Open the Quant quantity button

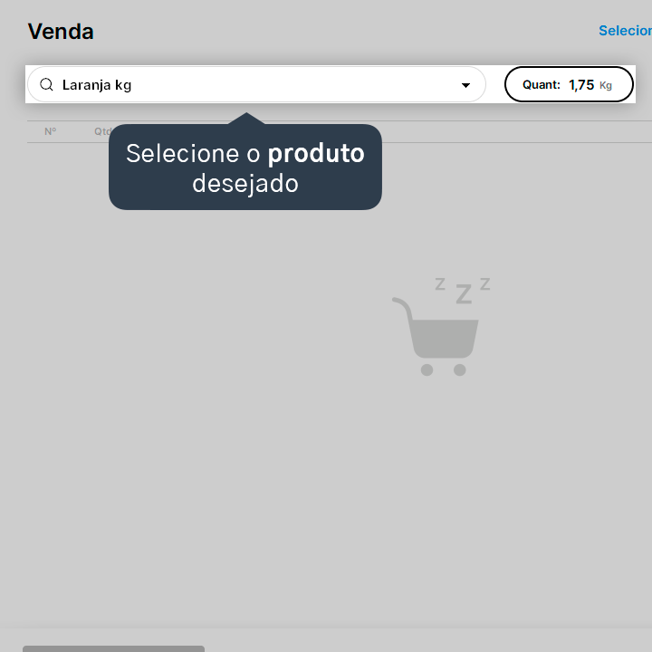click(x=569, y=84)
